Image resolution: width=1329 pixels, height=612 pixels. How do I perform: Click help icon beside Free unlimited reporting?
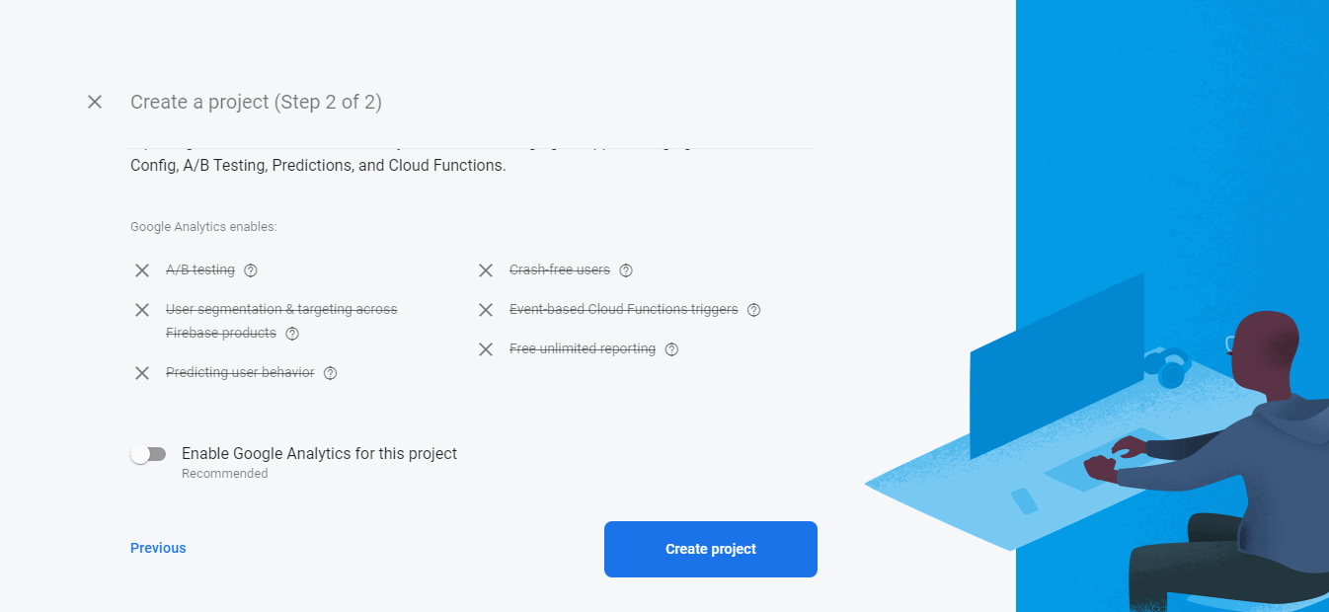[671, 349]
